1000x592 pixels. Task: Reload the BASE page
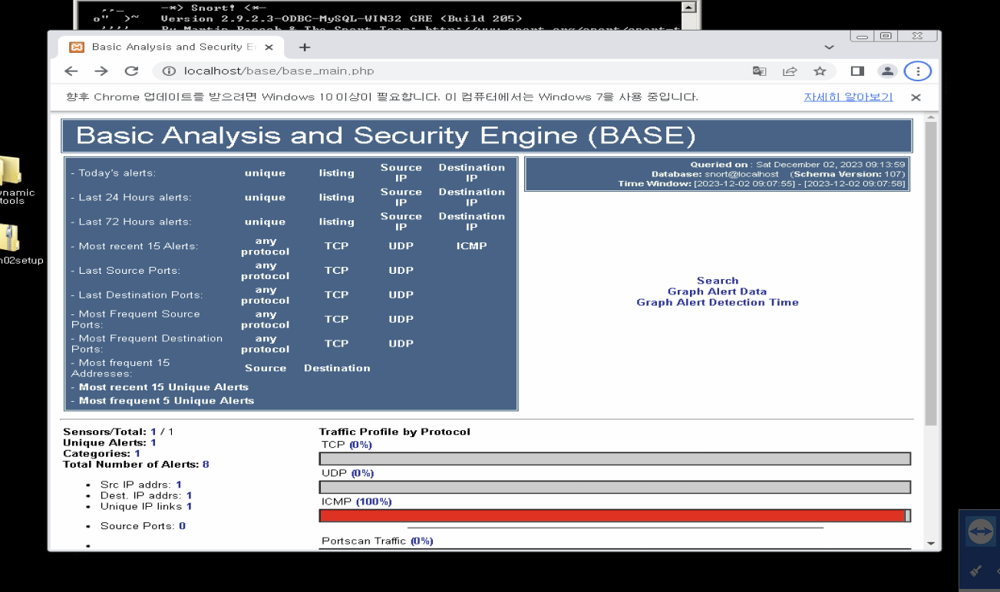[x=131, y=71]
